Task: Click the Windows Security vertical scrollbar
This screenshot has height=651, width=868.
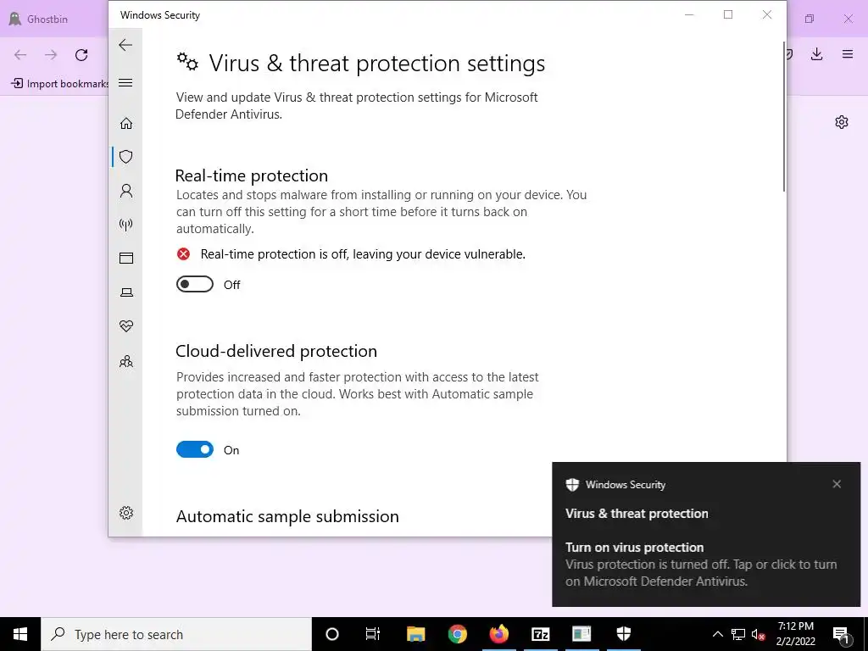Action: (x=784, y=116)
